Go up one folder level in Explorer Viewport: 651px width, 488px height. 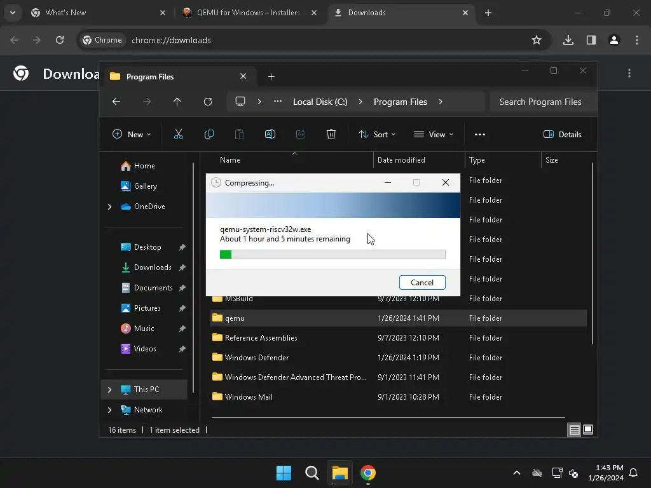click(x=177, y=102)
